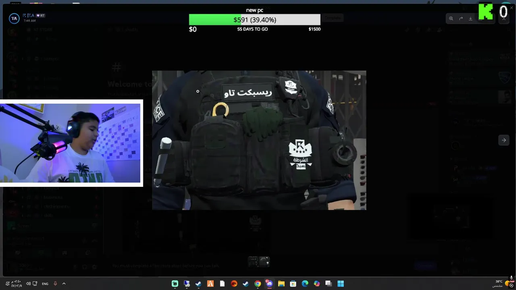Open File Explorer from the taskbar

(x=281, y=284)
